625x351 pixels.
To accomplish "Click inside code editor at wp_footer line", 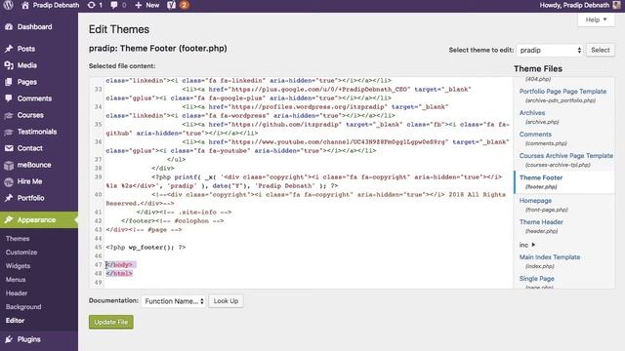I will click(146, 247).
